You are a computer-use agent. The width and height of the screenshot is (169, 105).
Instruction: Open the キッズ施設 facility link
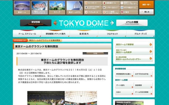111,12
